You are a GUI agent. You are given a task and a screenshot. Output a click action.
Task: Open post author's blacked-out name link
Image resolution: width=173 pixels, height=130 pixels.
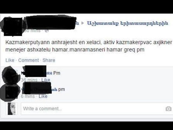click(51, 23)
